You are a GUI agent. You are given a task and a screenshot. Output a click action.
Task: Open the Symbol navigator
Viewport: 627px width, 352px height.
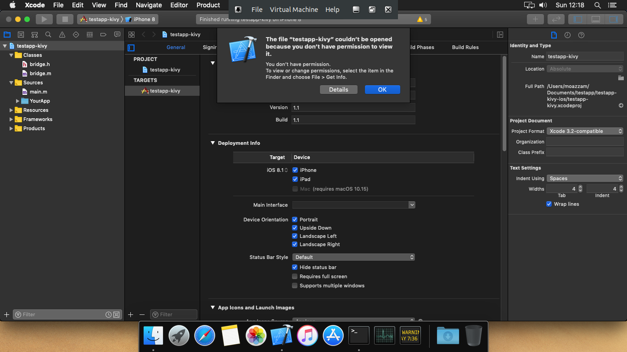34,34
